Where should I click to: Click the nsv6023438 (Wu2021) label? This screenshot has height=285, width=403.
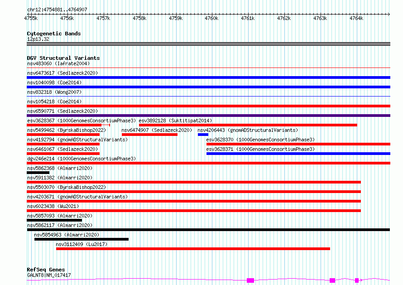(53, 206)
